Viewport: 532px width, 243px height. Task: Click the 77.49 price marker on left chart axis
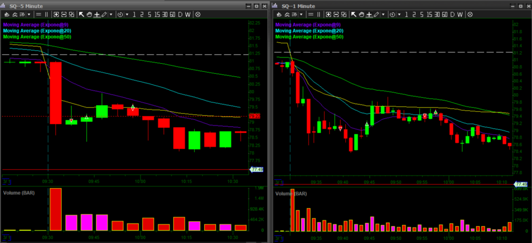click(x=255, y=170)
